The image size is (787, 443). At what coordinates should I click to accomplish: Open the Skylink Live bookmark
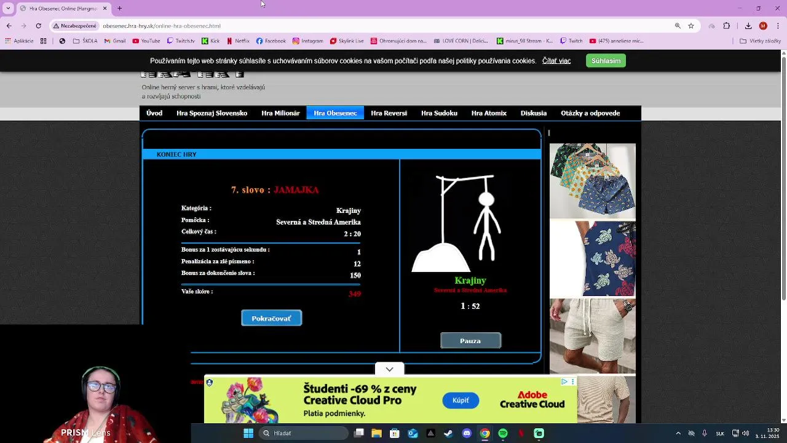tap(347, 41)
